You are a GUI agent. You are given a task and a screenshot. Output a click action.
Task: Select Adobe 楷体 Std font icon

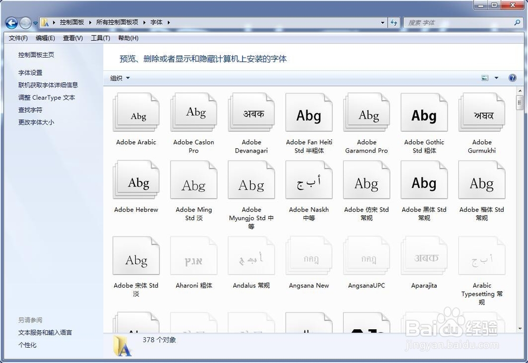pyautogui.click(x=482, y=180)
